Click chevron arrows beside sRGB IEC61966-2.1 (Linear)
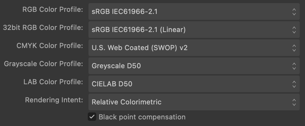The image size is (305, 126). click(294, 30)
